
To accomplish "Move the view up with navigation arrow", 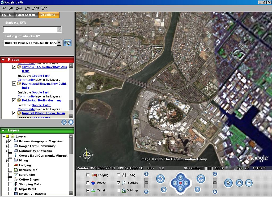I will 180,178.
